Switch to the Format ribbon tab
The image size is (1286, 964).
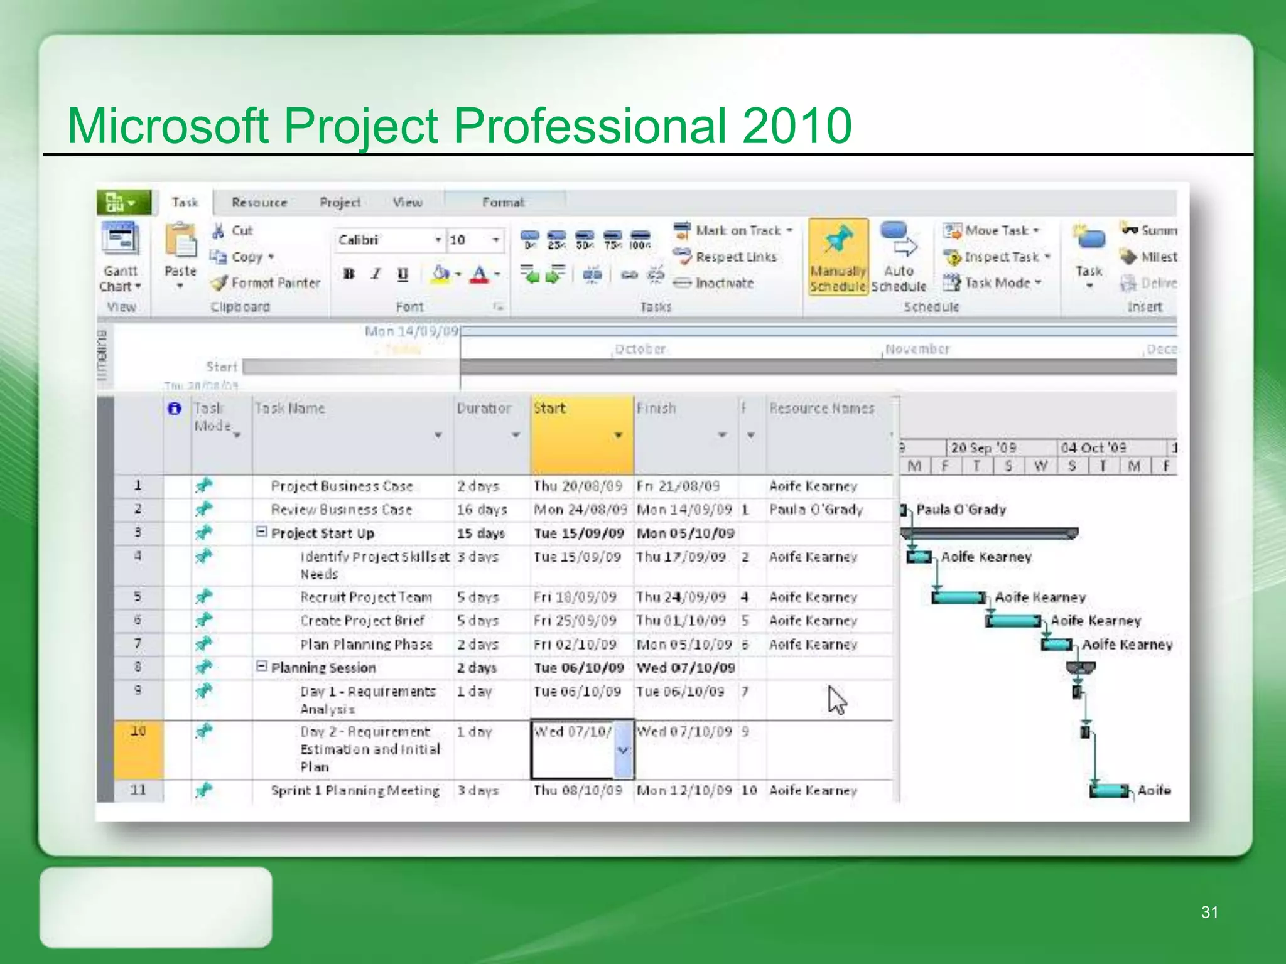point(503,203)
